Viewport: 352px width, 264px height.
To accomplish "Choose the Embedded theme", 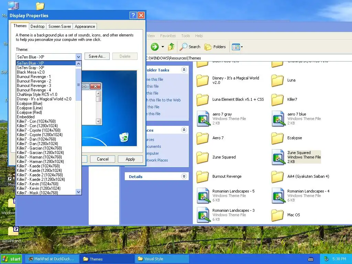I will pyautogui.click(x=46, y=117).
